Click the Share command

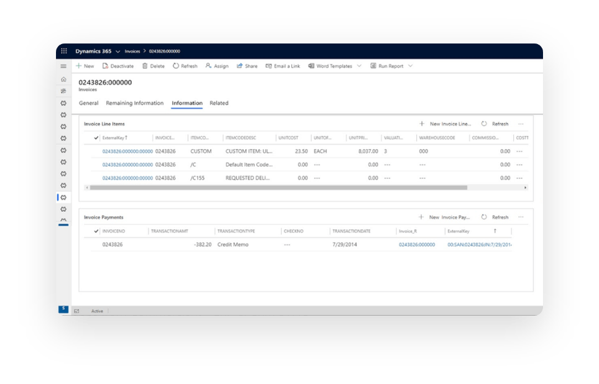tap(247, 66)
